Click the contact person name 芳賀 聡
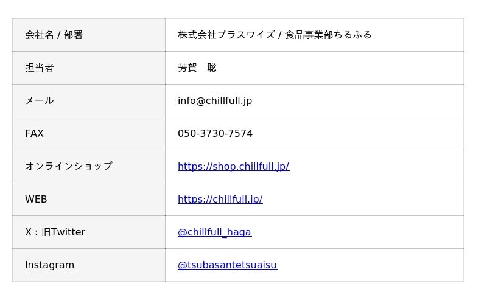The image size is (487, 300). (197, 68)
